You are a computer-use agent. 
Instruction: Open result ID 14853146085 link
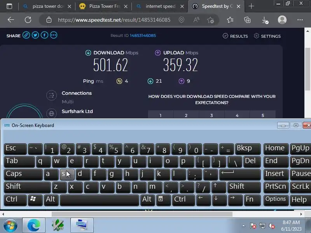point(143,35)
